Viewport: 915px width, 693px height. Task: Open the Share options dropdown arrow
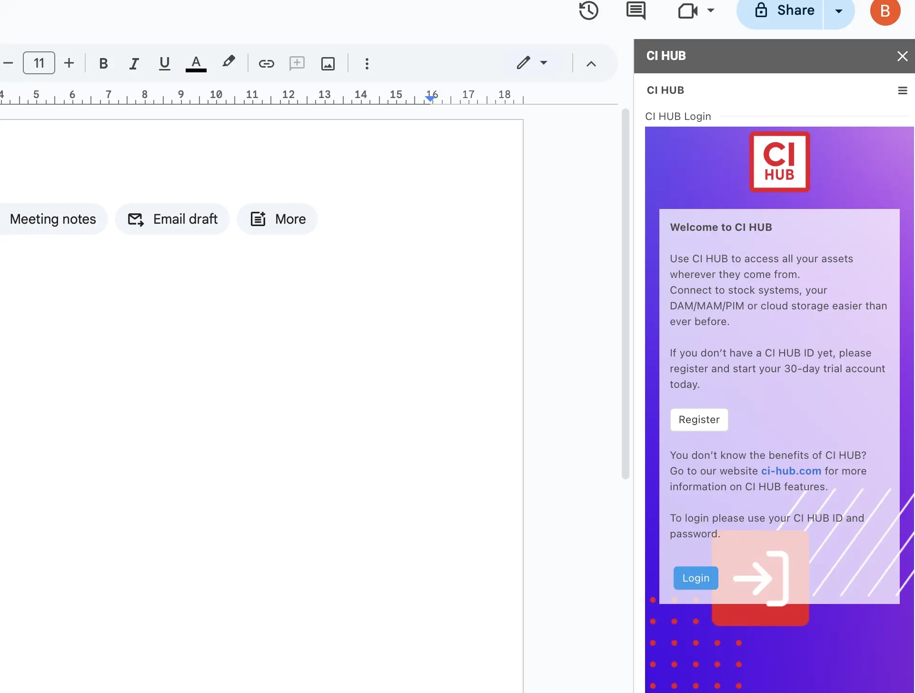[x=839, y=11]
